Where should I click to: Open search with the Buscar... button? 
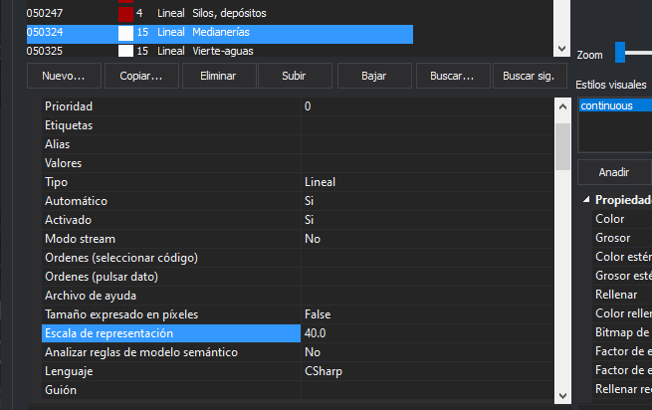click(453, 76)
